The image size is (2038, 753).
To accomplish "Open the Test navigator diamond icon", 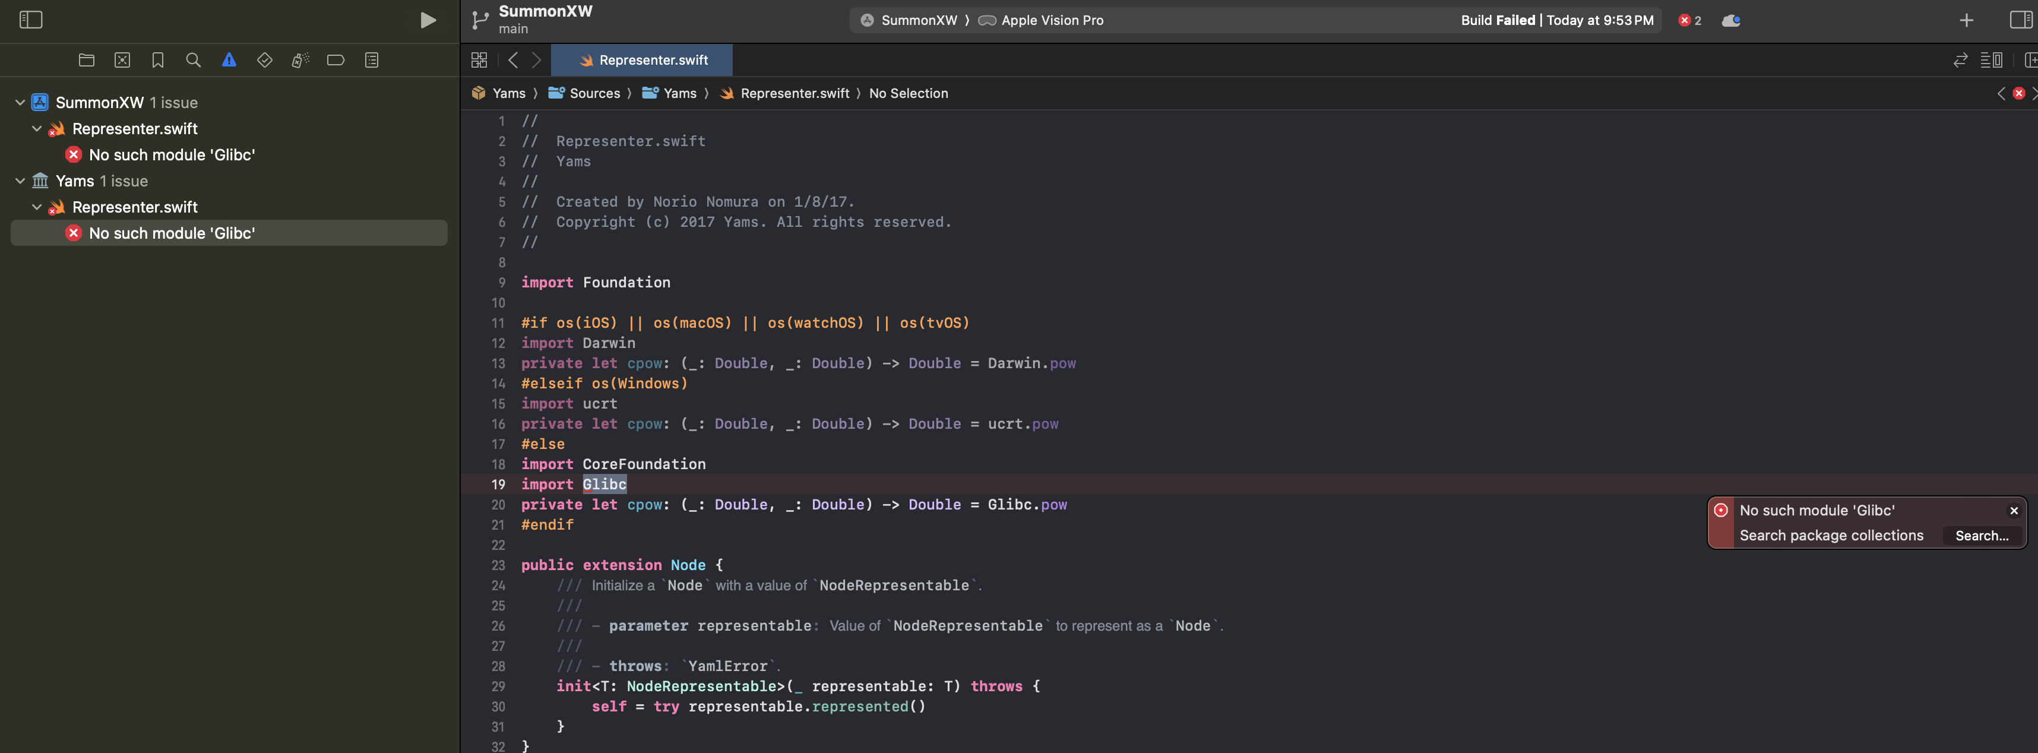I will [264, 60].
